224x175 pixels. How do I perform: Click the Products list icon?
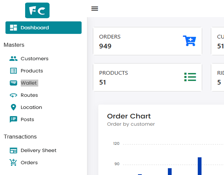tap(13, 71)
